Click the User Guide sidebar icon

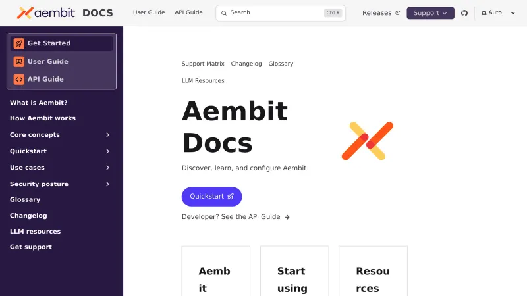point(19,61)
